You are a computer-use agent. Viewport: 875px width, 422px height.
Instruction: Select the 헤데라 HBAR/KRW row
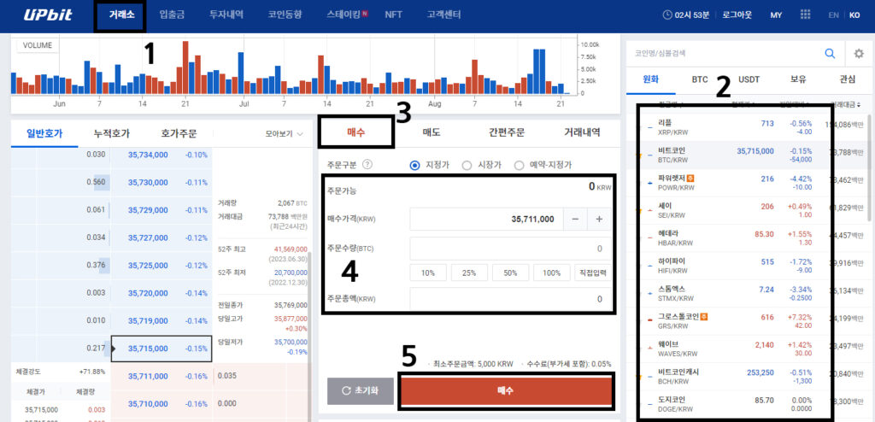(x=746, y=238)
